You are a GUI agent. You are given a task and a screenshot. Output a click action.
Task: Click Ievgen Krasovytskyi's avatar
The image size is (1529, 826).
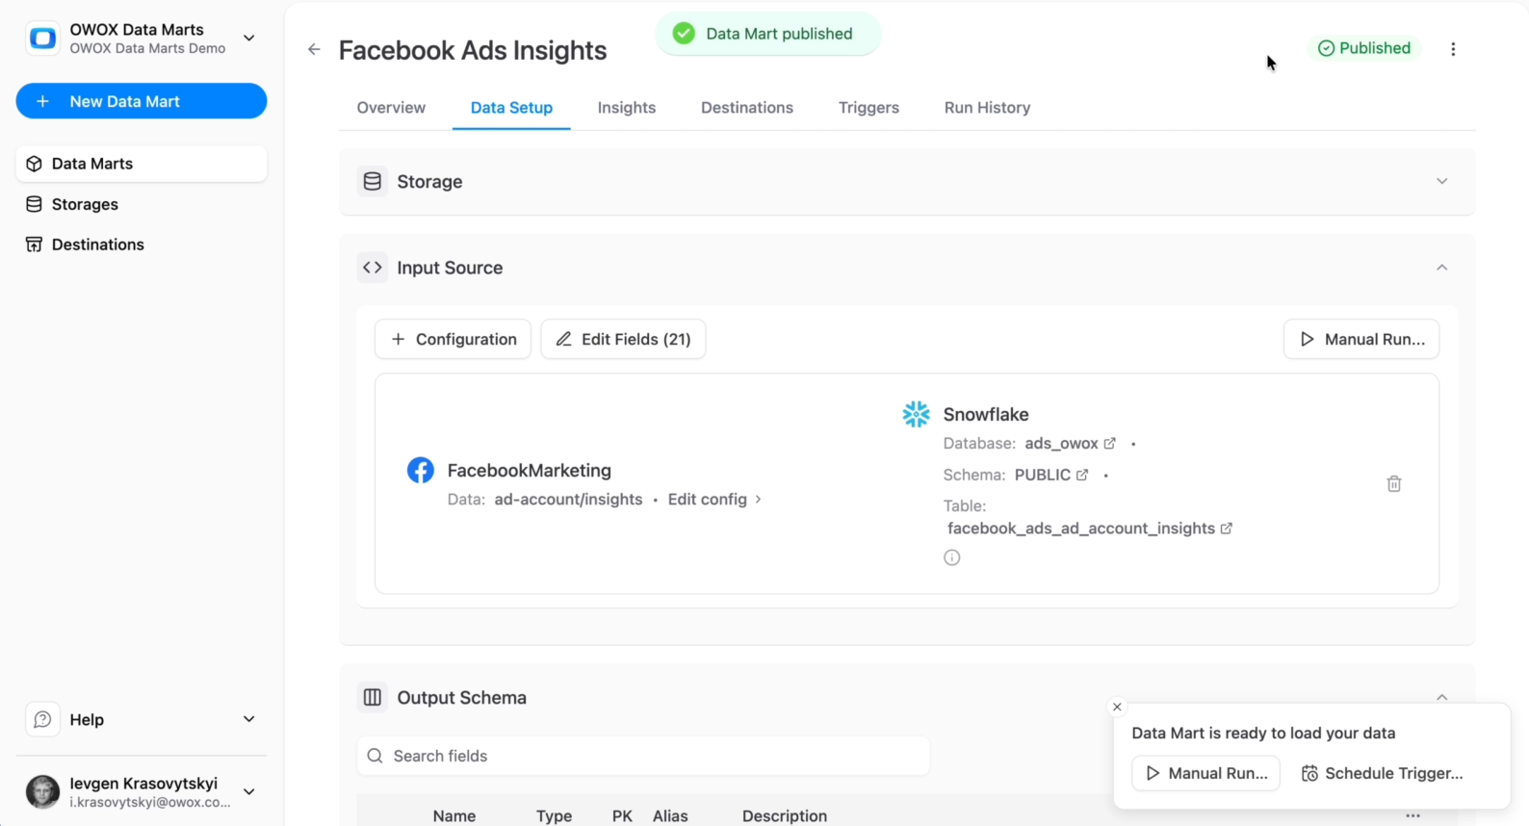(x=42, y=791)
